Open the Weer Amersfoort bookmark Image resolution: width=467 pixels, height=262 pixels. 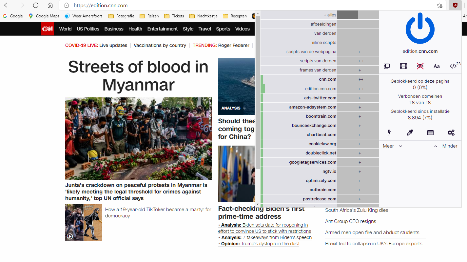tap(83, 16)
